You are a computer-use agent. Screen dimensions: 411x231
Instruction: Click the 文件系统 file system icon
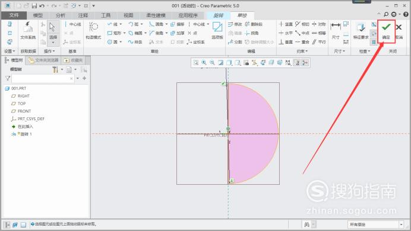pyautogui.click(x=28, y=31)
